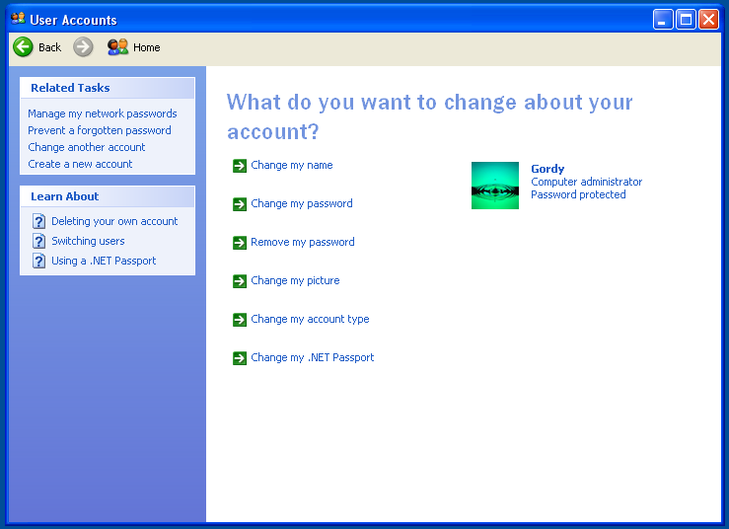Click green arrow beside Remove my password
The height and width of the screenshot is (529, 729).
(x=240, y=243)
